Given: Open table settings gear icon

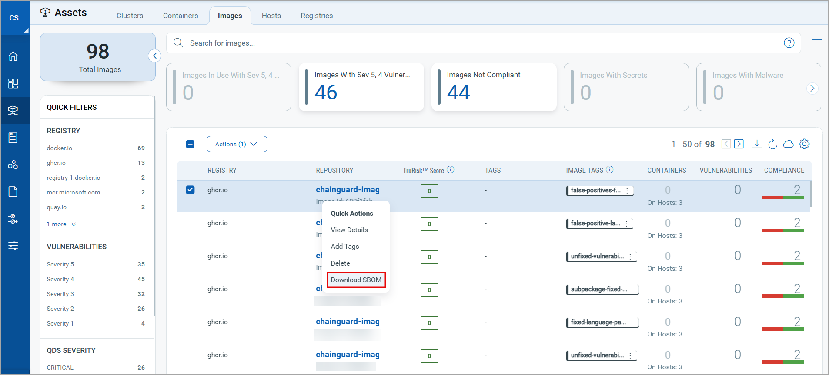Looking at the screenshot, I should [x=804, y=144].
